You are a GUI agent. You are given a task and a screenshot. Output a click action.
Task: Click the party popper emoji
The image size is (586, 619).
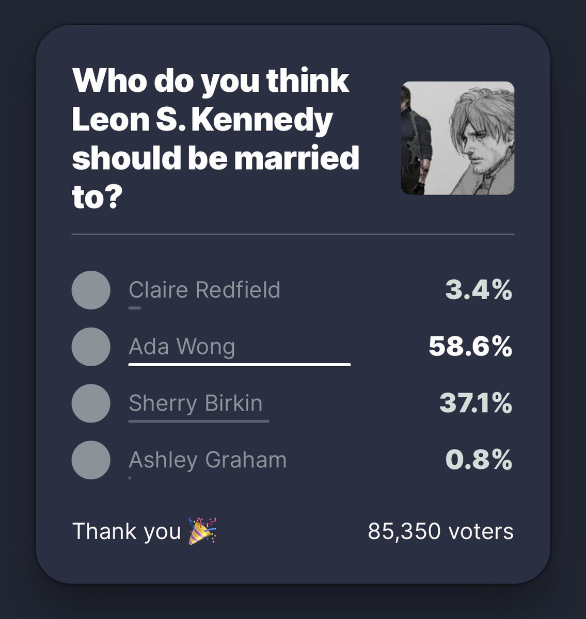point(202,531)
